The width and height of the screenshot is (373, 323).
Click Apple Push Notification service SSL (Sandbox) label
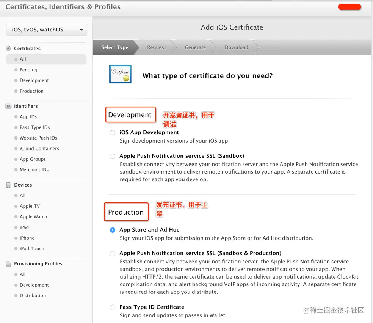coord(182,156)
